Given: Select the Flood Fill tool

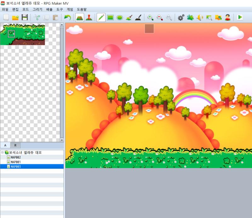Looking at the screenshot, I should pos(129,17).
